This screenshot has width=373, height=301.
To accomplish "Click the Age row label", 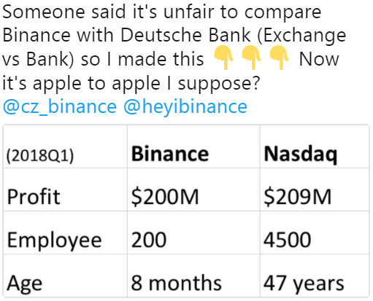I will click(65, 275).
